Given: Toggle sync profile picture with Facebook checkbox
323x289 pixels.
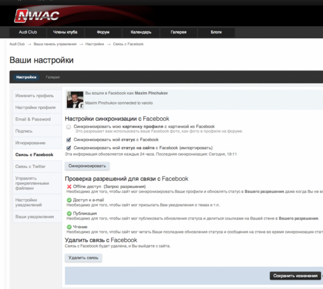Looking at the screenshot, I should [68, 127].
